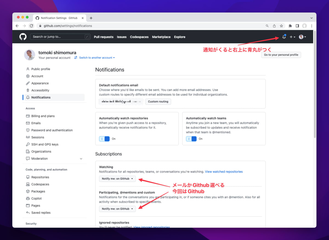This screenshot has width=329, height=240.
Task: Toggle Automatically watch repositories switch
Action: pos(104,139)
